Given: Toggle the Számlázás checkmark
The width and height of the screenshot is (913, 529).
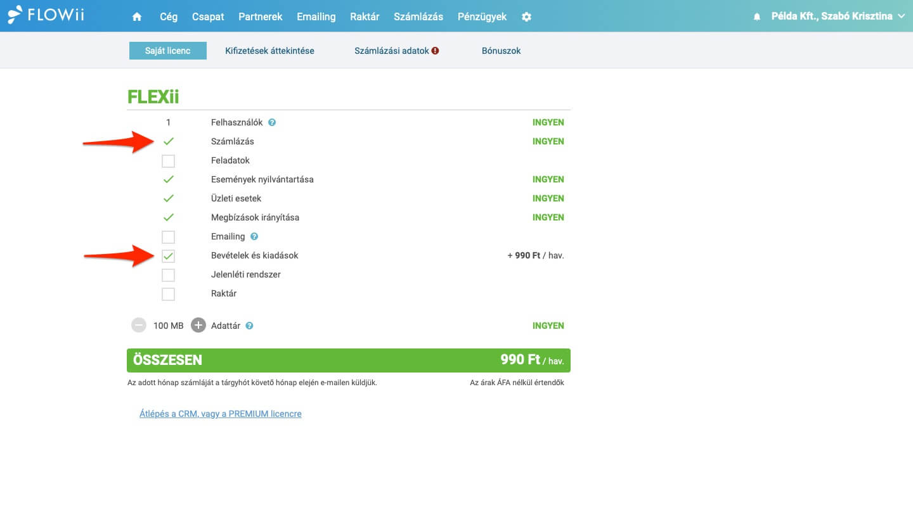Looking at the screenshot, I should tap(168, 141).
